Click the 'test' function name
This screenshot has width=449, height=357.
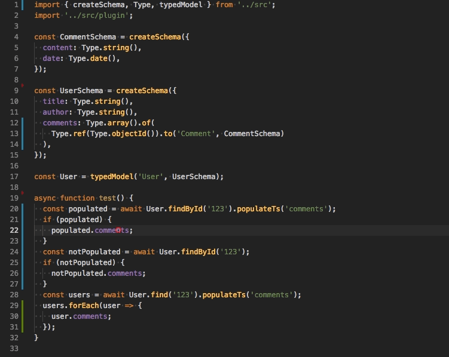point(108,198)
